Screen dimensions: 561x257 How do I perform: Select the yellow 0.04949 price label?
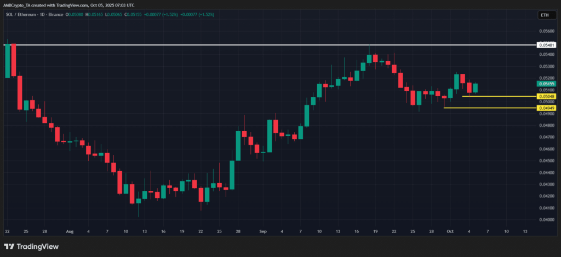click(546, 108)
